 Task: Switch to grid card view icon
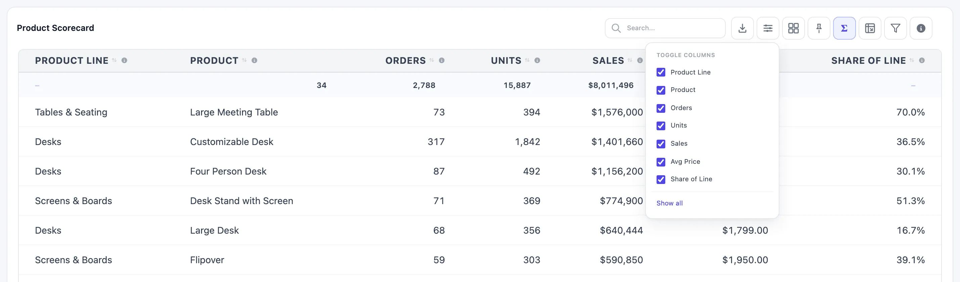click(793, 28)
